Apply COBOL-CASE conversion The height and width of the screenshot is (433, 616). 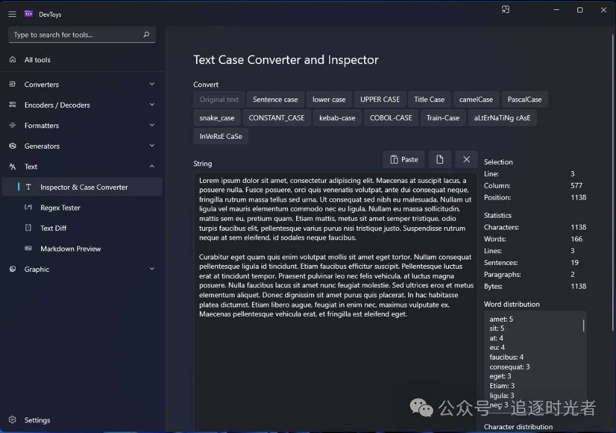pyautogui.click(x=391, y=118)
